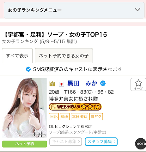Click the chevron arrow in ranking menu
Screen dimensions: 146x152
pyautogui.click(x=137, y=9)
